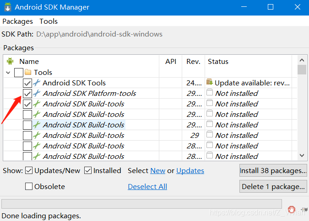Screen dimensions: 309x221
Task: Click the Tools folder icon
Action: pos(28,72)
